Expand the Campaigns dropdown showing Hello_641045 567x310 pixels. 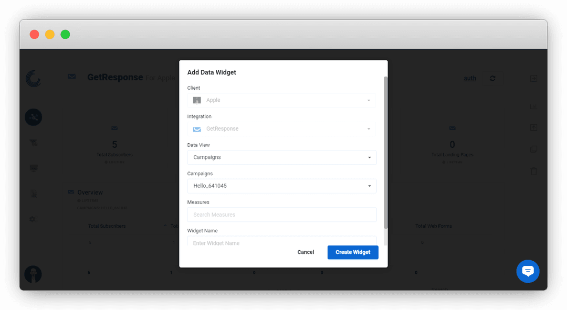[x=281, y=186]
